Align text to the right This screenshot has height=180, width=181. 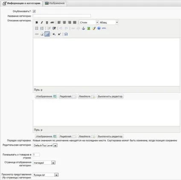[x=70, y=22]
